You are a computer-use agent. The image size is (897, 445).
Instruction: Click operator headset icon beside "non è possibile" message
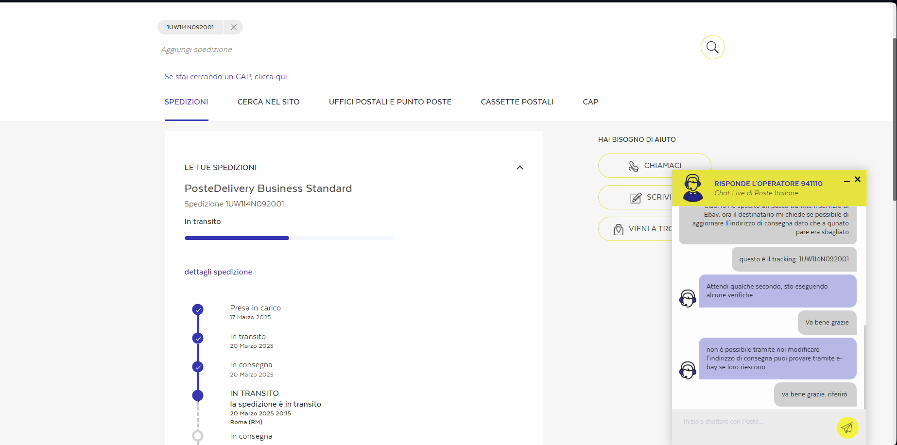click(x=688, y=370)
